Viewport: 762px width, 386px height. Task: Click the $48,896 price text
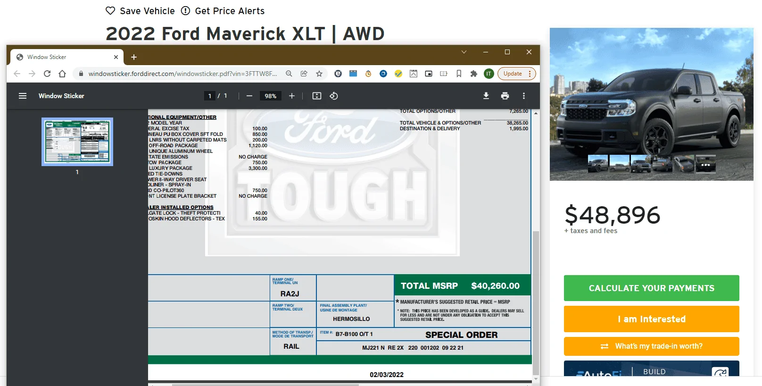tap(613, 215)
